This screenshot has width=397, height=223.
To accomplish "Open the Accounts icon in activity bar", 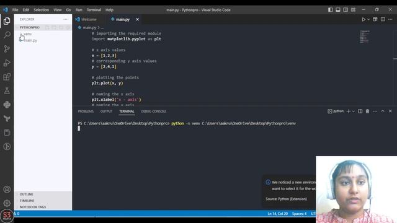I will tap(7, 190).
